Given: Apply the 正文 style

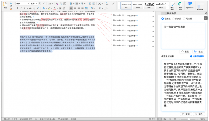Looking at the screenshot, I should point(126,5).
